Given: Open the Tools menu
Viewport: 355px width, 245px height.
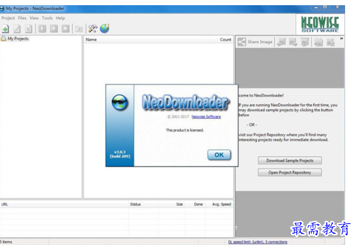Looking at the screenshot, I should (47, 18).
